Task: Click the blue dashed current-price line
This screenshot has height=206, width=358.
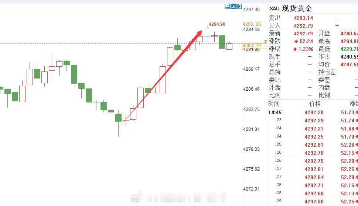Action: tap(121, 43)
